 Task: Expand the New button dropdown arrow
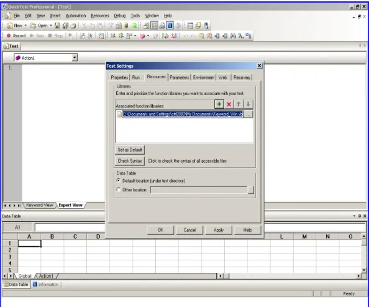click(x=25, y=25)
